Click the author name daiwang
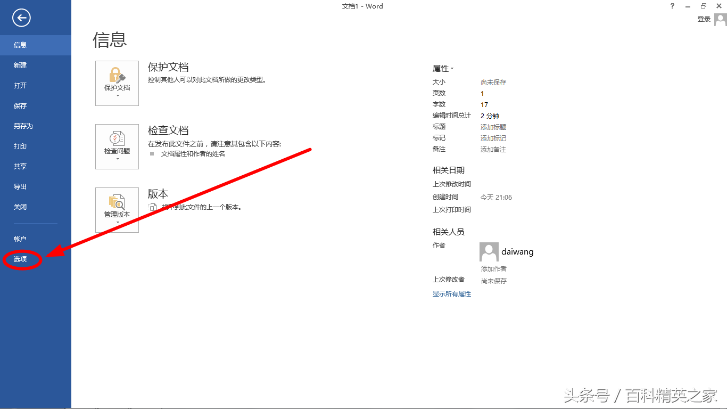This screenshot has width=727, height=409. click(x=517, y=252)
